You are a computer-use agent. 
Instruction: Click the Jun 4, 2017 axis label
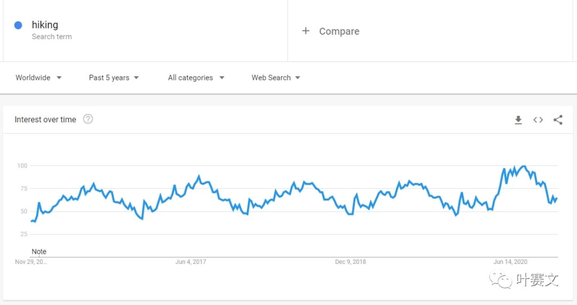[x=191, y=262]
